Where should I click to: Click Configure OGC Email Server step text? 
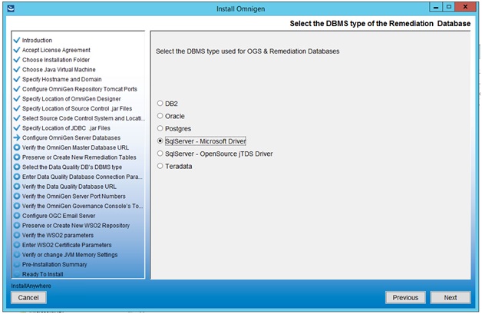[x=58, y=216]
